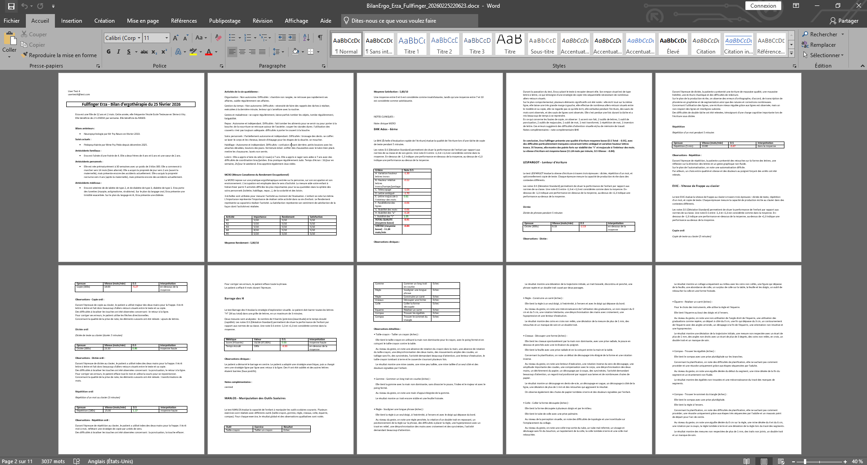Click the spelling check icon in status bar
The image size is (867, 465).
click(x=77, y=461)
